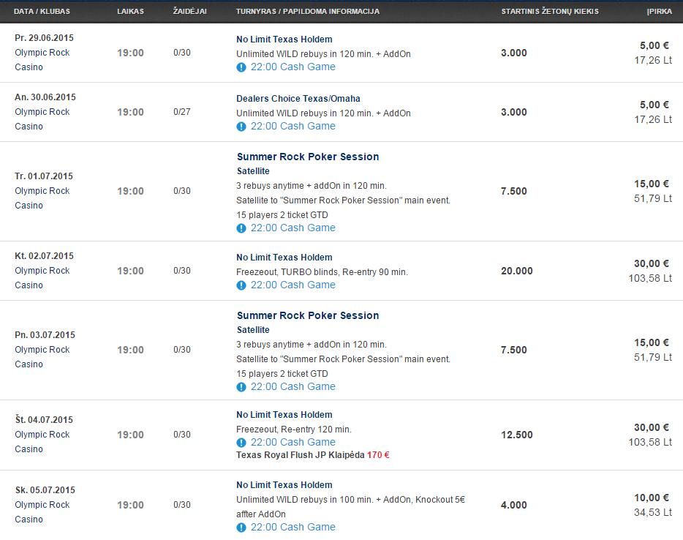Viewport: 683px width, 540px height.
Task: Click buy-in 5,00 € in 29.06.2015 row
Action: (x=654, y=46)
